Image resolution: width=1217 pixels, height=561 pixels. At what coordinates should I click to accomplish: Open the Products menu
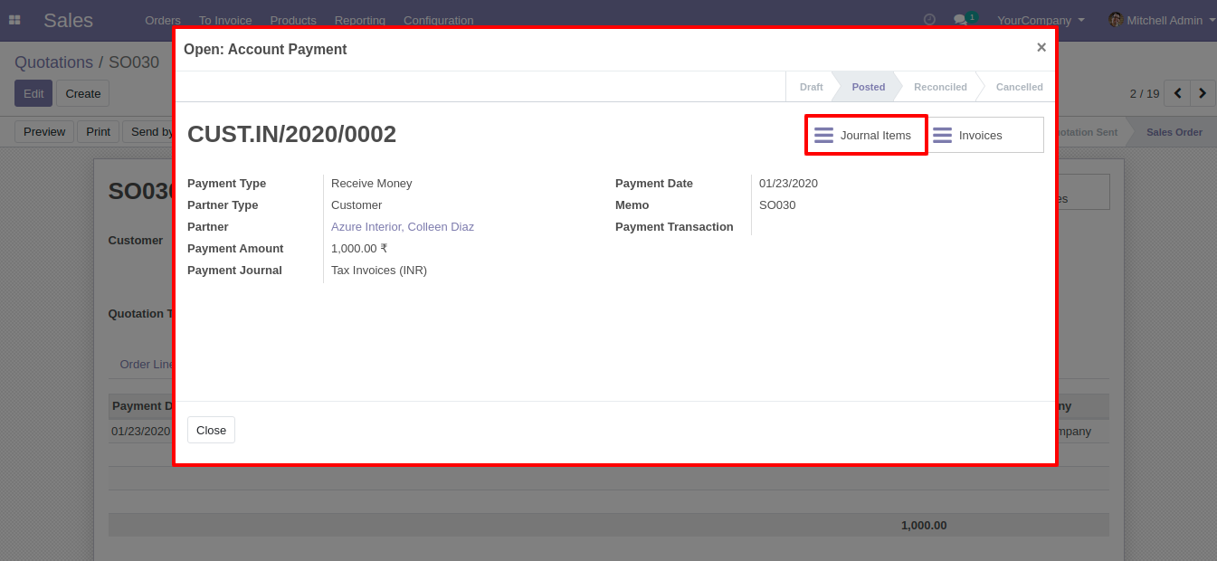[x=293, y=20]
